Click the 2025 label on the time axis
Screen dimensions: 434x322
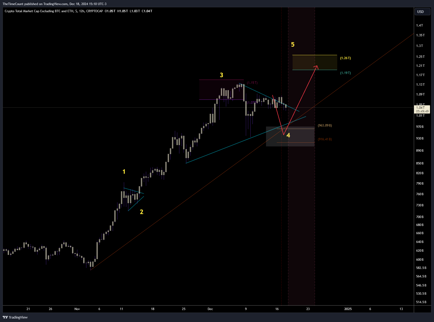tap(348, 309)
